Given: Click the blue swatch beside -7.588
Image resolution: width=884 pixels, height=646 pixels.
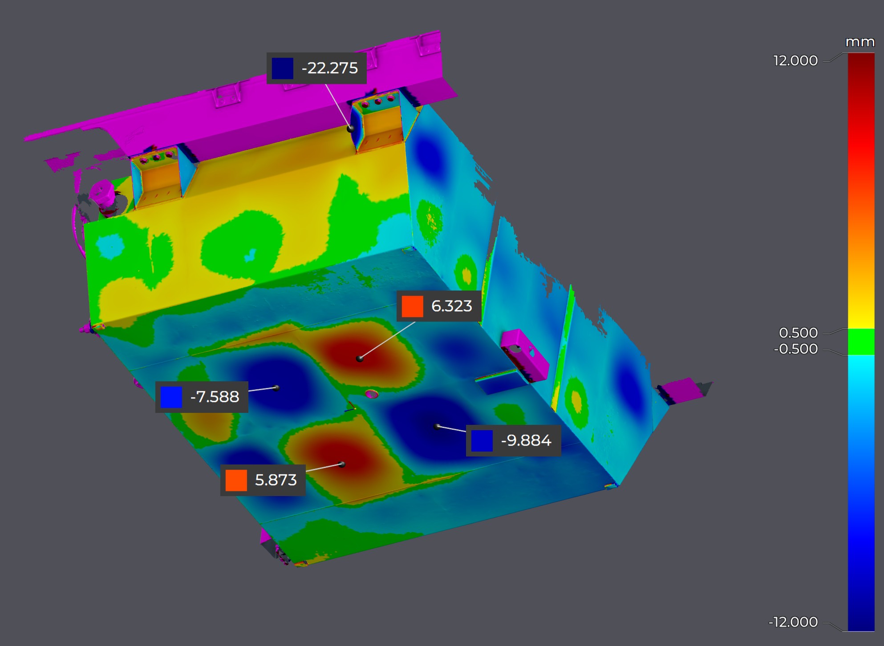Looking at the screenshot, I should (x=171, y=397).
